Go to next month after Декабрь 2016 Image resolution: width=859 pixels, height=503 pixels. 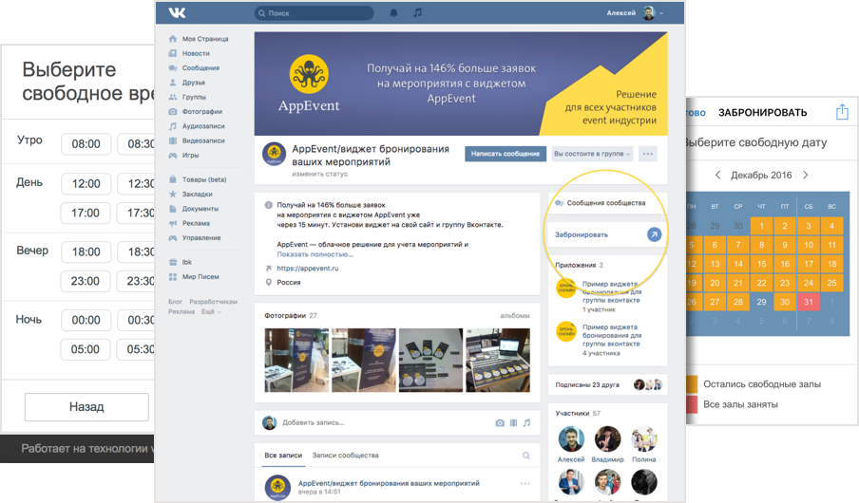[806, 176]
